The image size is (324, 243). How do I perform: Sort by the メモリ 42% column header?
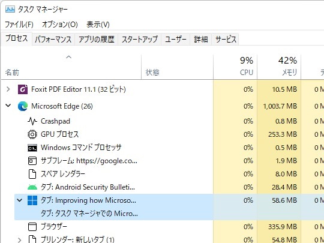click(x=279, y=67)
